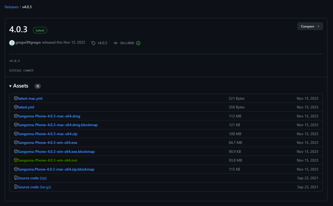
Task: Click the Assets count badge 11
Action: tap(38, 86)
